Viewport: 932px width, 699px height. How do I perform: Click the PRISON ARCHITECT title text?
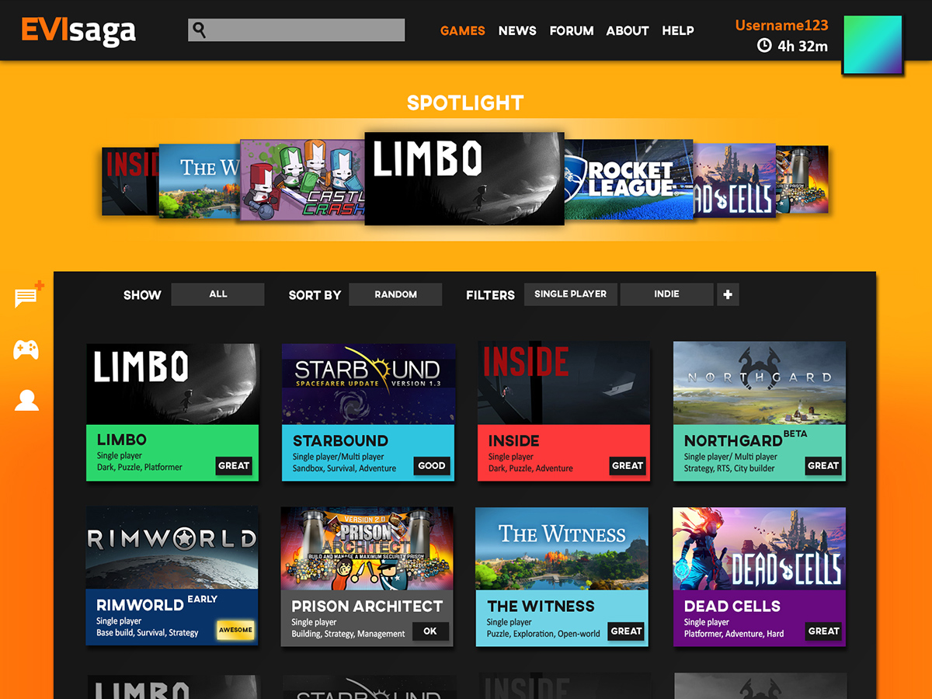click(x=367, y=607)
